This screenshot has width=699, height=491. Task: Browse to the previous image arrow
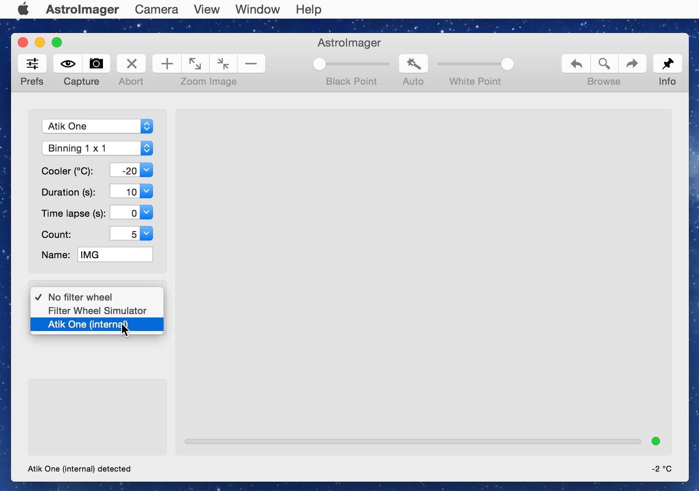(576, 64)
